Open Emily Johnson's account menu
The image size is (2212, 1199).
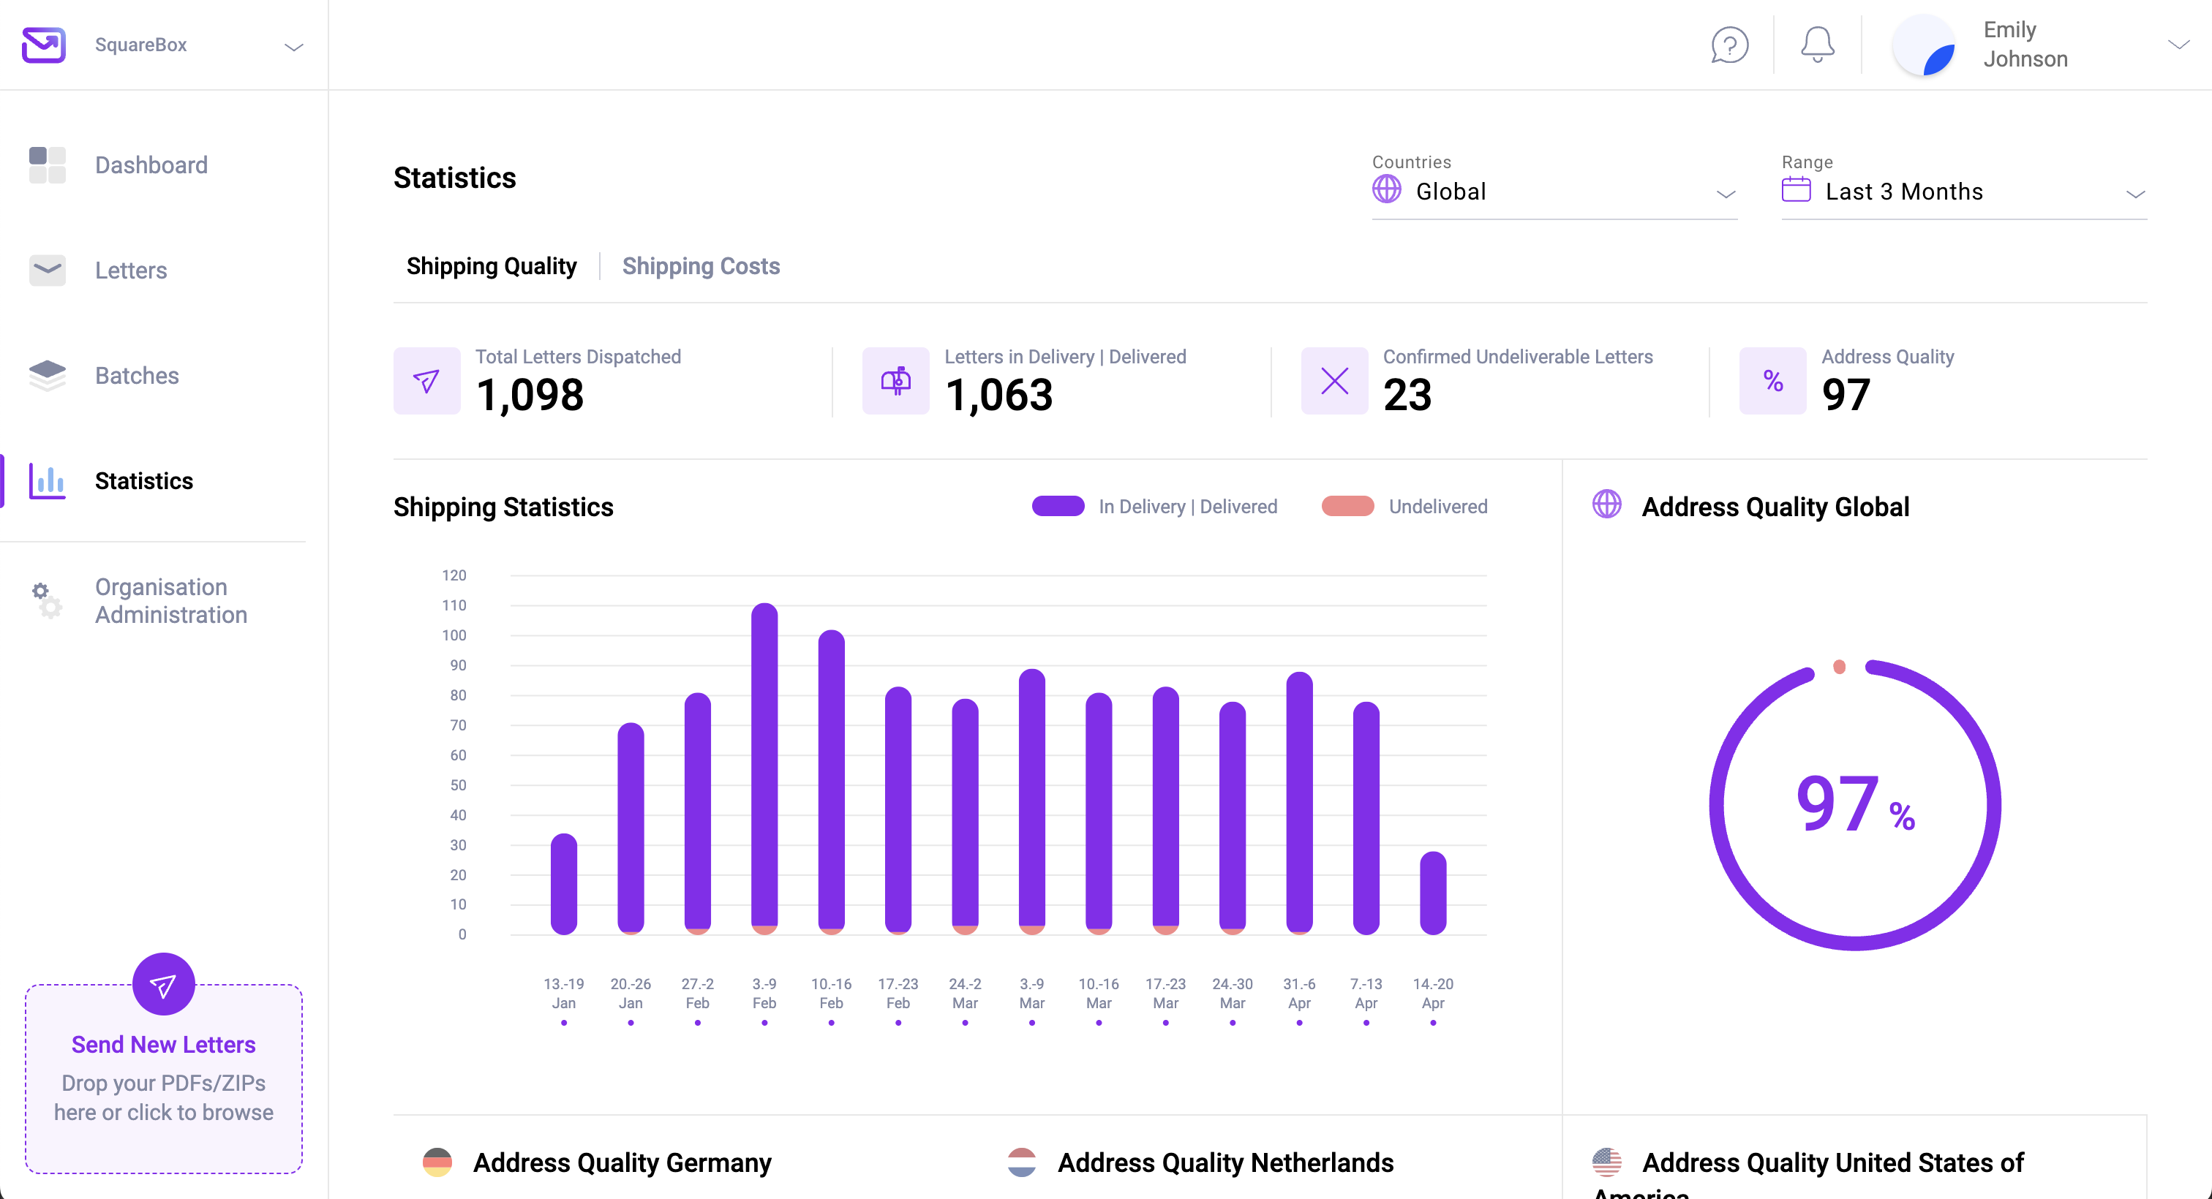pos(2026,45)
